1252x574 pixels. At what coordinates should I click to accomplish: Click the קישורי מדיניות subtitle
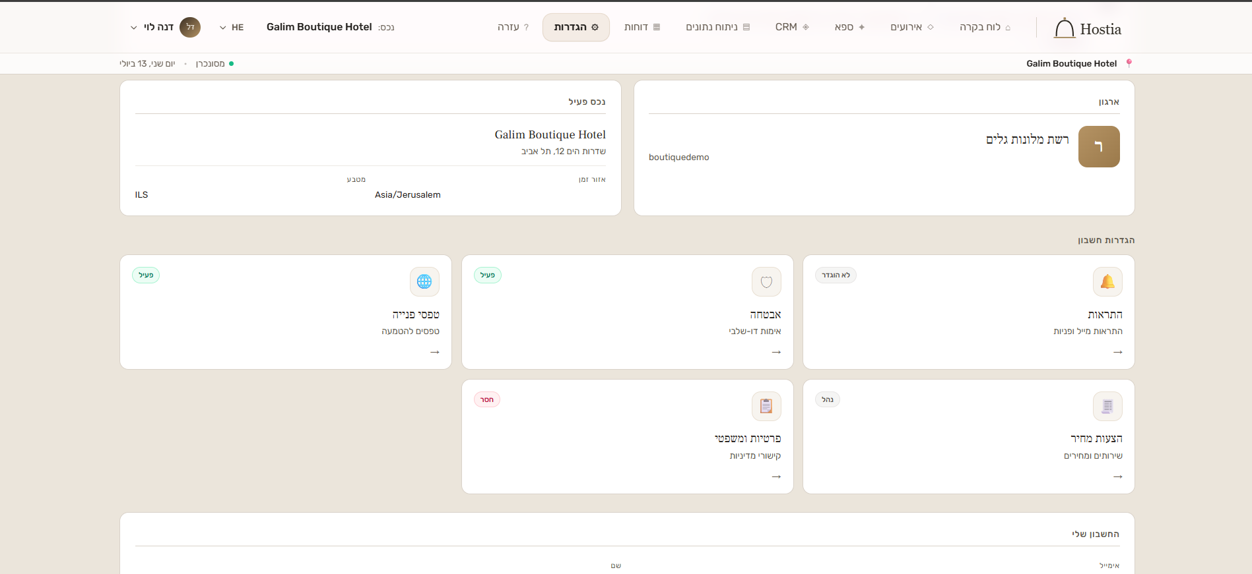(756, 456)
